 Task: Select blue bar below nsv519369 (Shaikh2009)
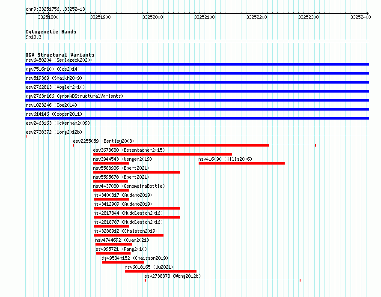[197, 82]
